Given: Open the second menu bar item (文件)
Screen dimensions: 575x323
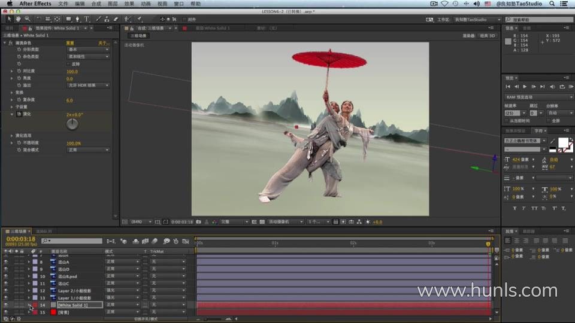Looking at the screenshot, I should [63, 4].
